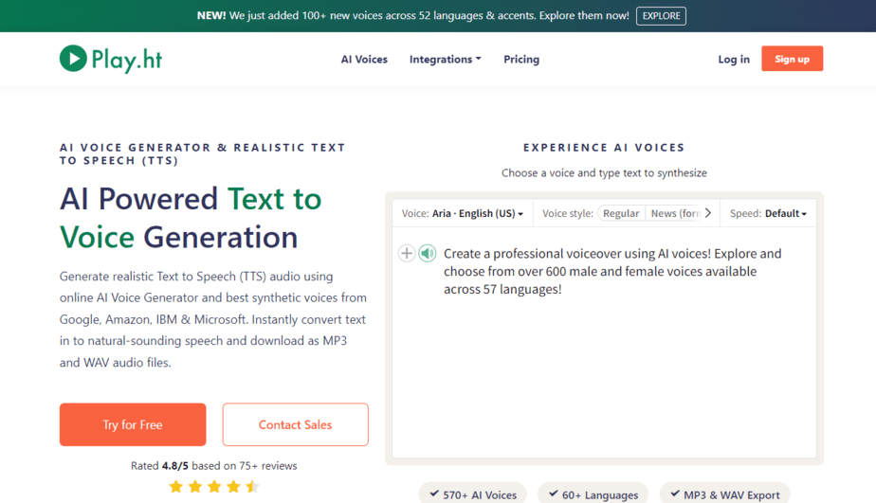Viewport: 876px width, 503px height.
Task: Click the 570+ AI Voices badge
Action: tap(473, 494)
